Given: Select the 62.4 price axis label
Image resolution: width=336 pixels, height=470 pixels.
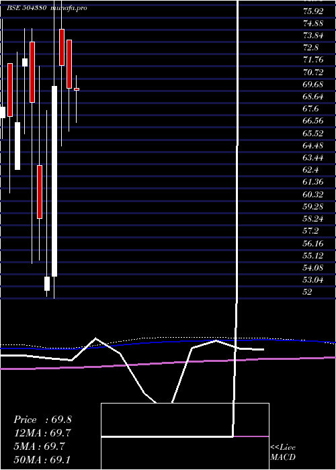Looking at the screenshot, I should pos(310,170).
